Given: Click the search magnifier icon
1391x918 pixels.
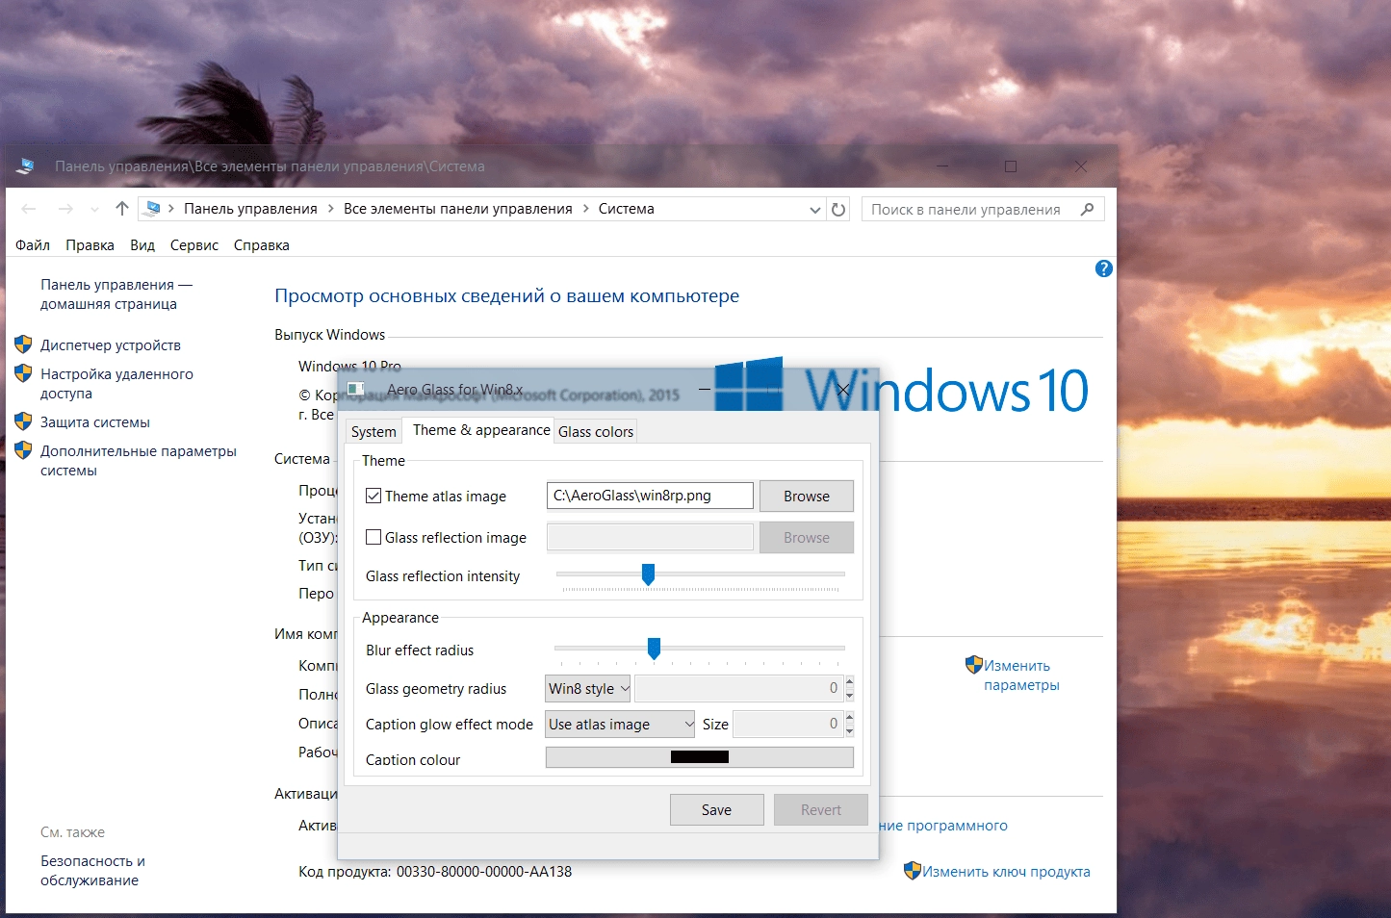Looking at the screenshot, I should 1088,209.
